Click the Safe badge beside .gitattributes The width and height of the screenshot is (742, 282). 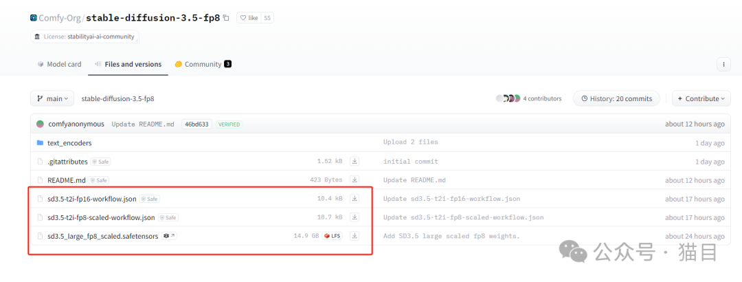tap(101, 162)
